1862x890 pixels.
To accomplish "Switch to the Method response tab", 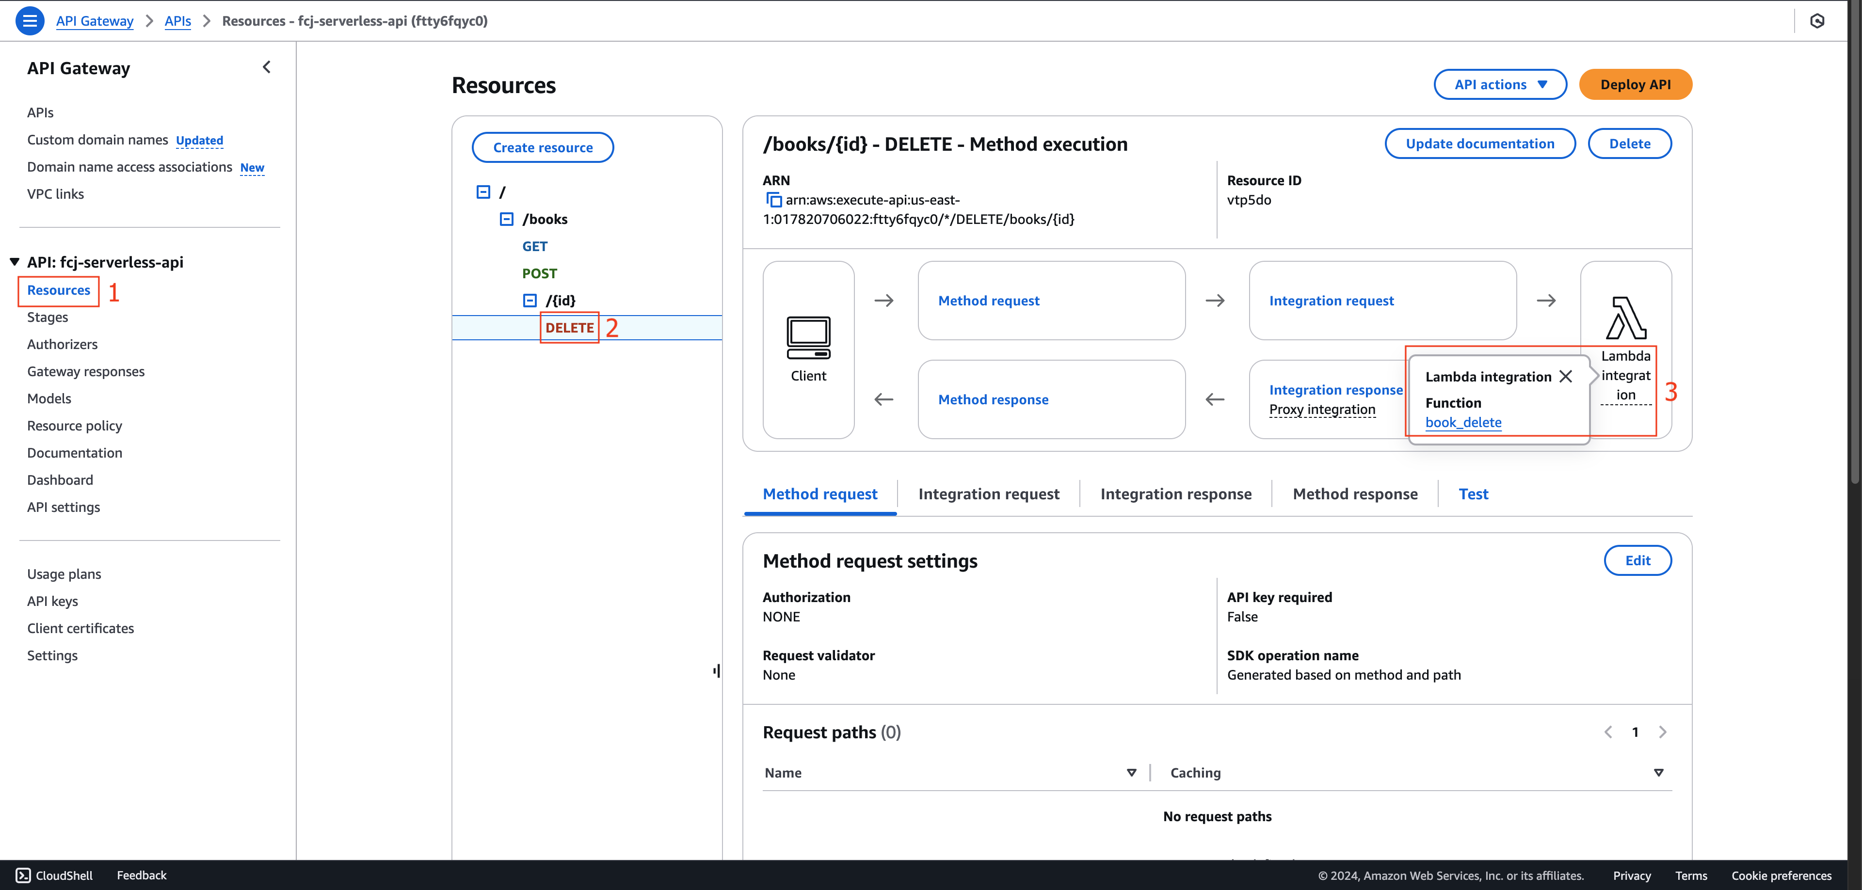I will [1355, 494].
